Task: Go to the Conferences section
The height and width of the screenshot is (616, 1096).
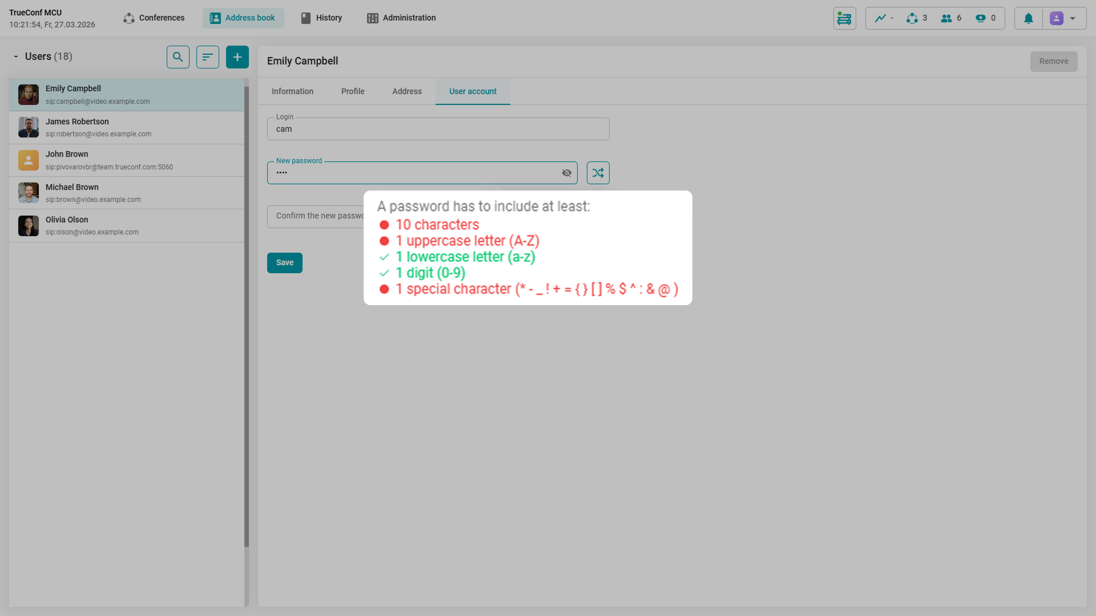Action: click(x=154, y=18)
